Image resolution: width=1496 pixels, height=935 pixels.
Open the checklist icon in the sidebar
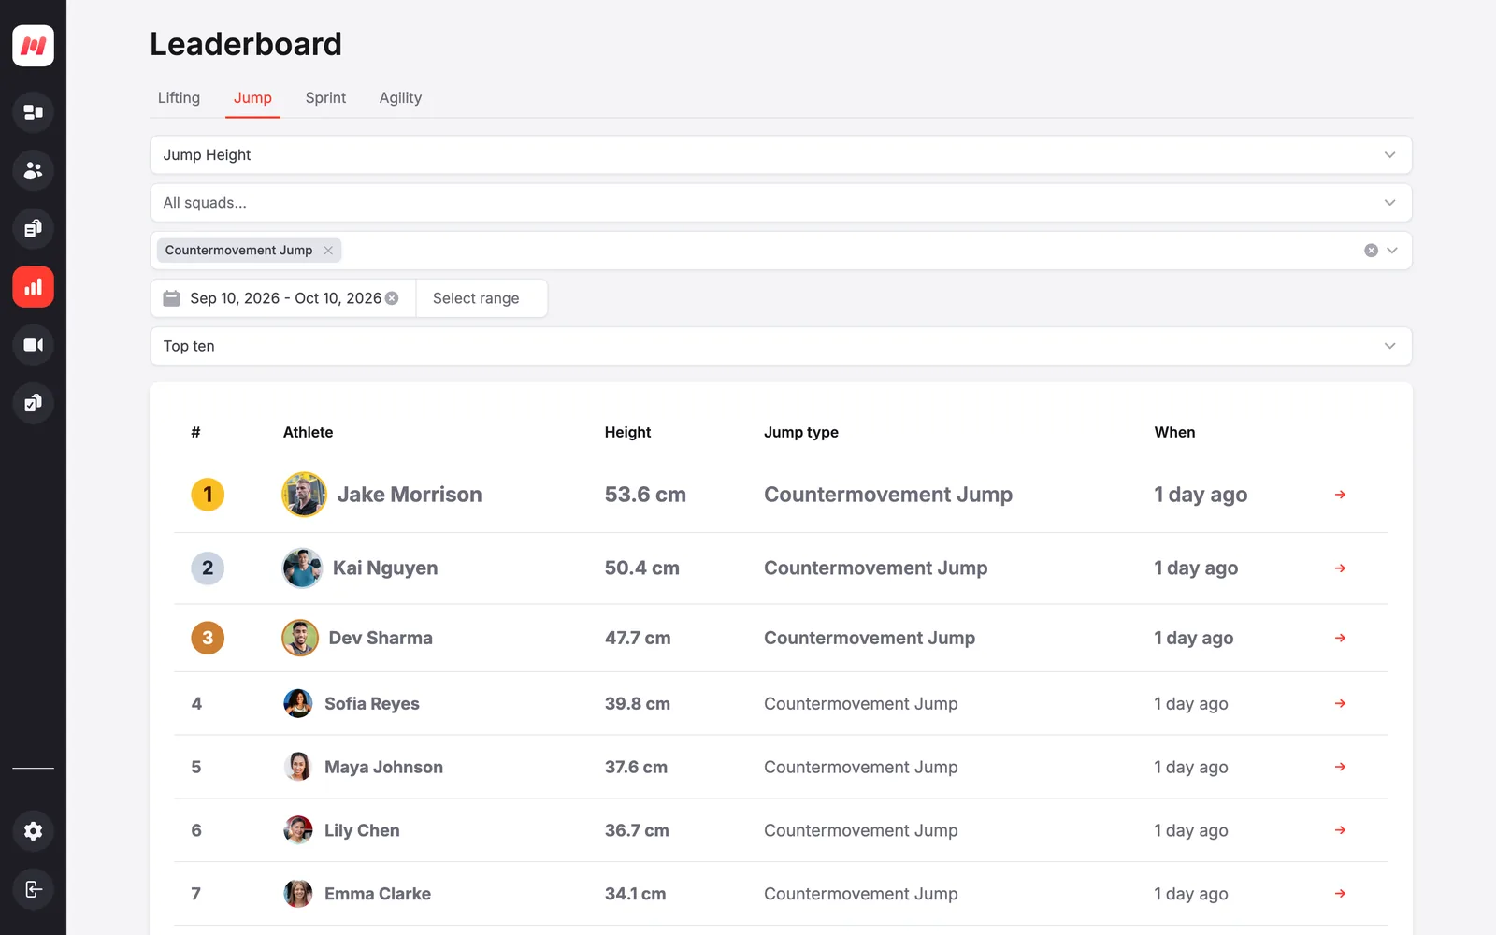[x=33, y=403]
